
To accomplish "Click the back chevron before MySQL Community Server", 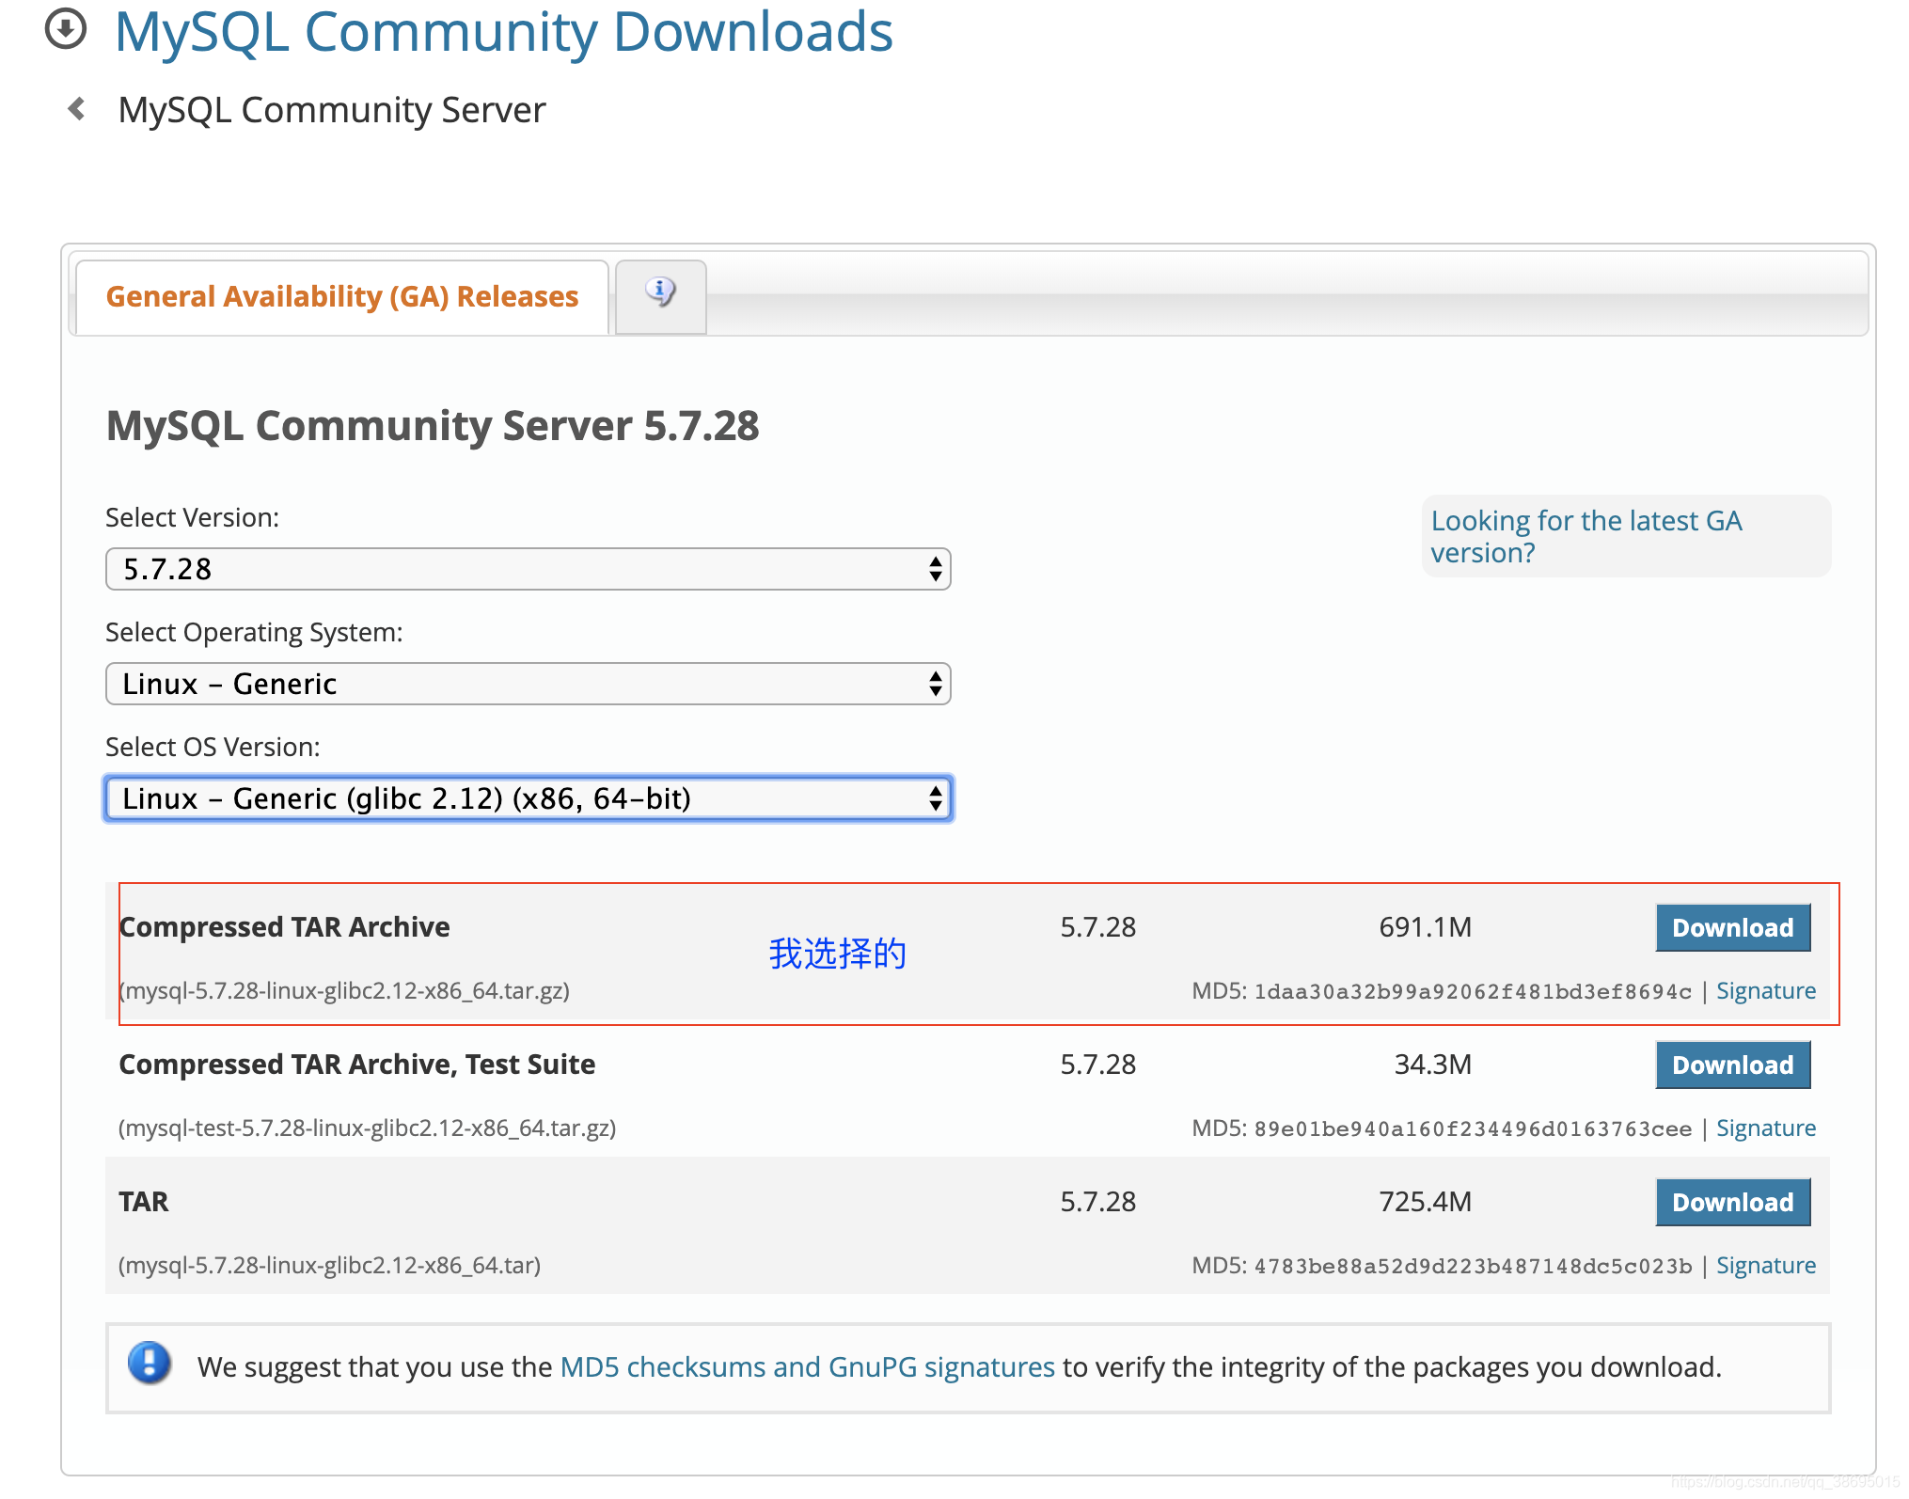I will click(77, 109).
